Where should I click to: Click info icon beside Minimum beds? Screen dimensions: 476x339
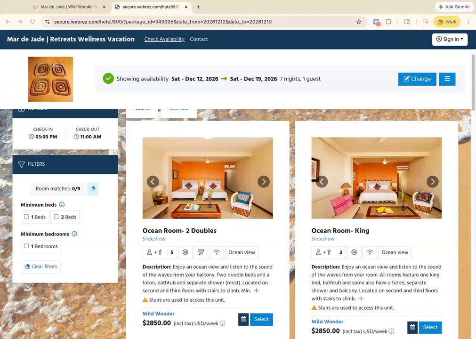click(62, 204)
